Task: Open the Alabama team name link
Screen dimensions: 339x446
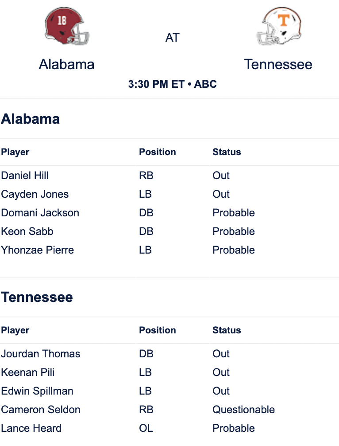Action: pos(67,64)
